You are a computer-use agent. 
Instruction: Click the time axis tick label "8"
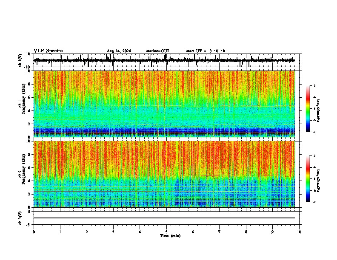(246, 232)
